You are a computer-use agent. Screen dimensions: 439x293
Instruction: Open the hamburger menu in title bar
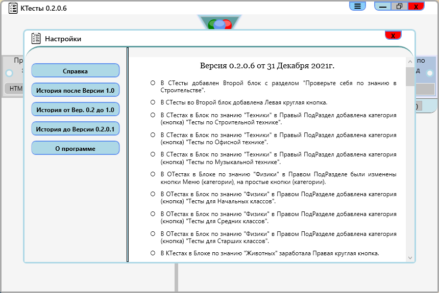click(357, 6)
